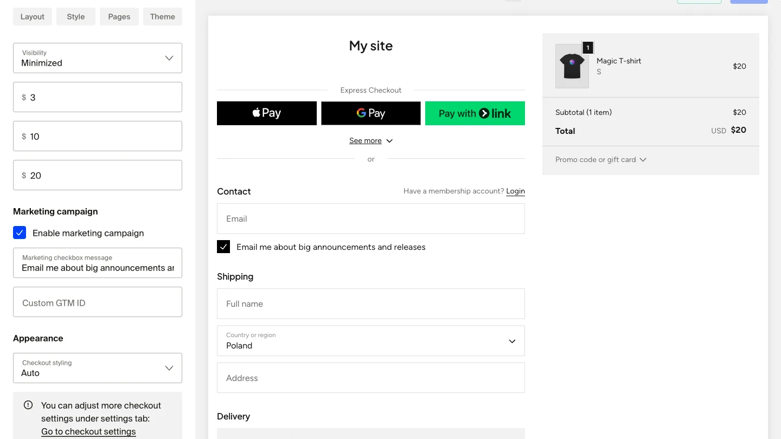Pay with Apple Pay button

pyautogui.click(x=267, y=113)
